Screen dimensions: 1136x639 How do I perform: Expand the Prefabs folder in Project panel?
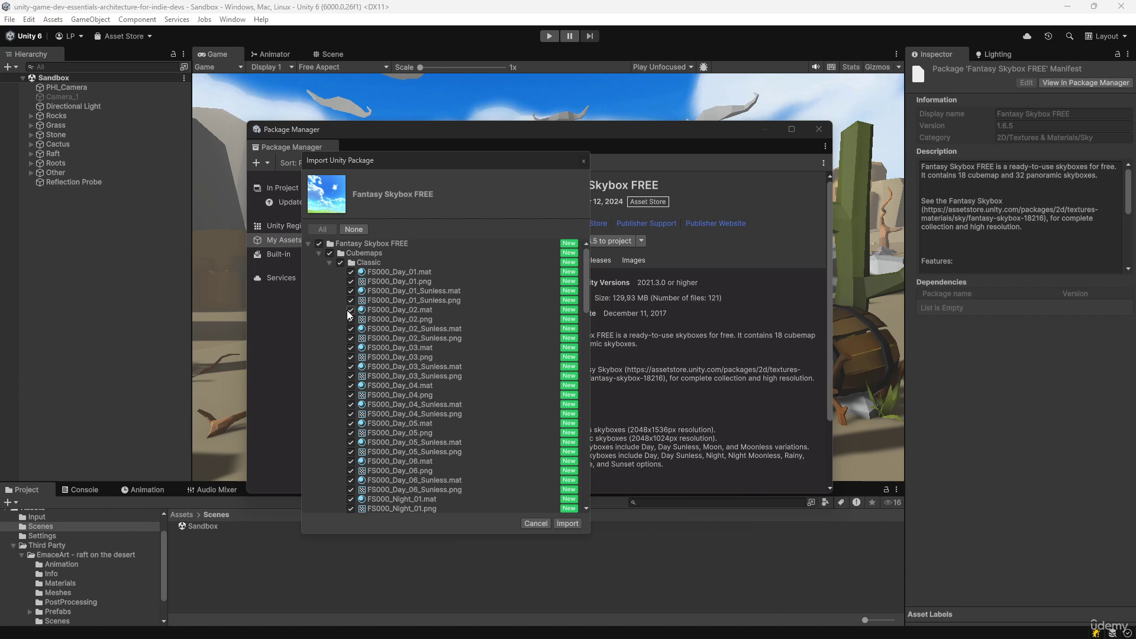30,612
